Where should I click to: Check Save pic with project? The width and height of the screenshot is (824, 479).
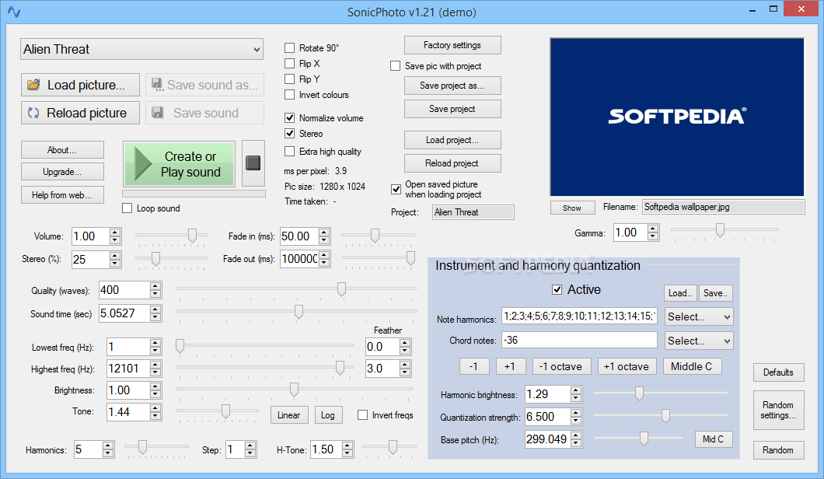395,66
